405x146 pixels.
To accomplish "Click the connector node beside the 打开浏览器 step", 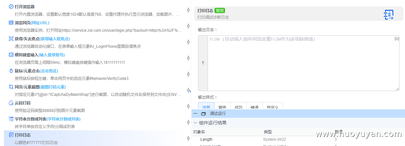I will (x=188, y=10).
